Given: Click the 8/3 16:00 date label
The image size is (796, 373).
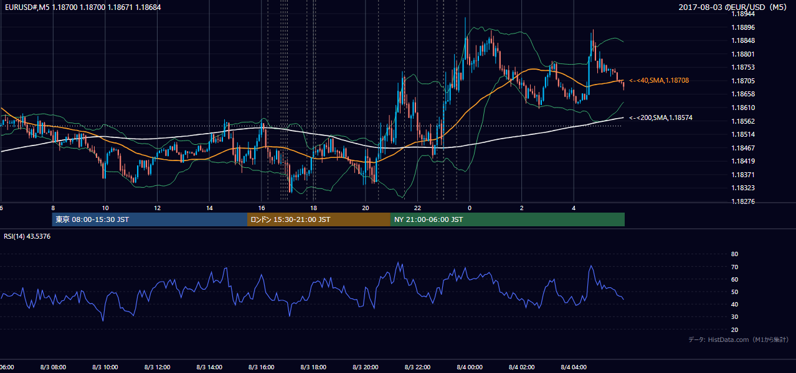Looking at the screenshot, I should (262, 367).
